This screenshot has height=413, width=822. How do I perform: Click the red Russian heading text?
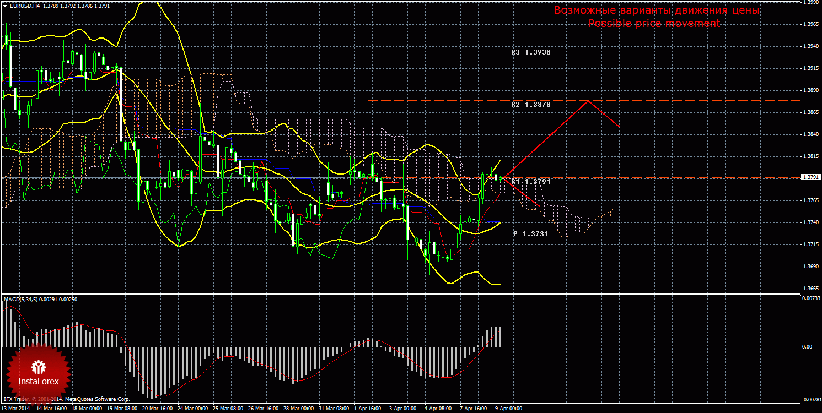[x=656, y=10]
